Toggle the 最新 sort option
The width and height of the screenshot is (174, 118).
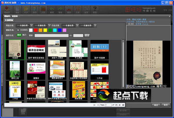point(19,35)
